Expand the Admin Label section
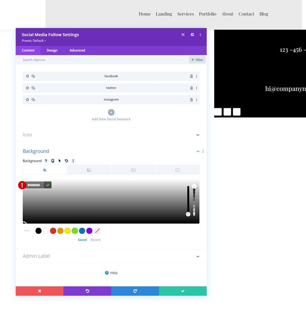Viewport: 306px width, 314px height. [111, 256]
